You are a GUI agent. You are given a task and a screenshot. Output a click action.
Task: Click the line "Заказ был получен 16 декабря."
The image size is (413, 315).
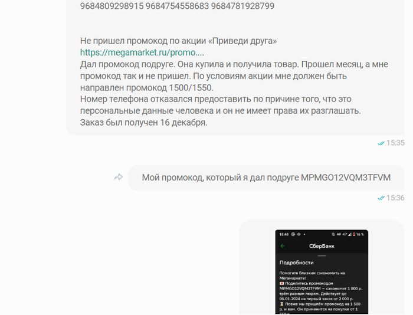click(143, 123)
